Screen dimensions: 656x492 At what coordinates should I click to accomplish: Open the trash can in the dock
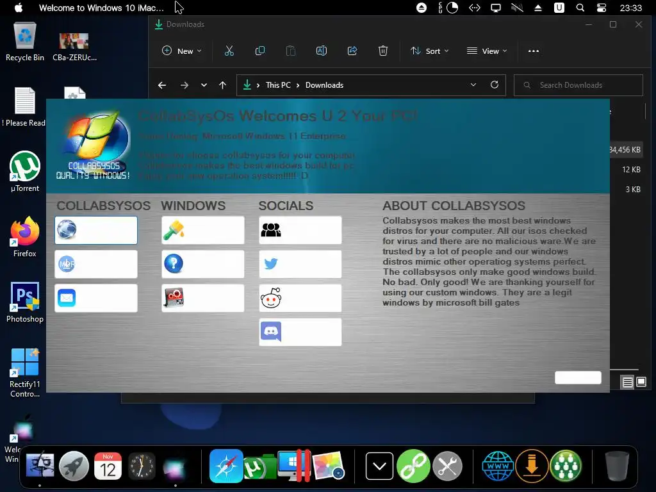[x=617, y=466]
